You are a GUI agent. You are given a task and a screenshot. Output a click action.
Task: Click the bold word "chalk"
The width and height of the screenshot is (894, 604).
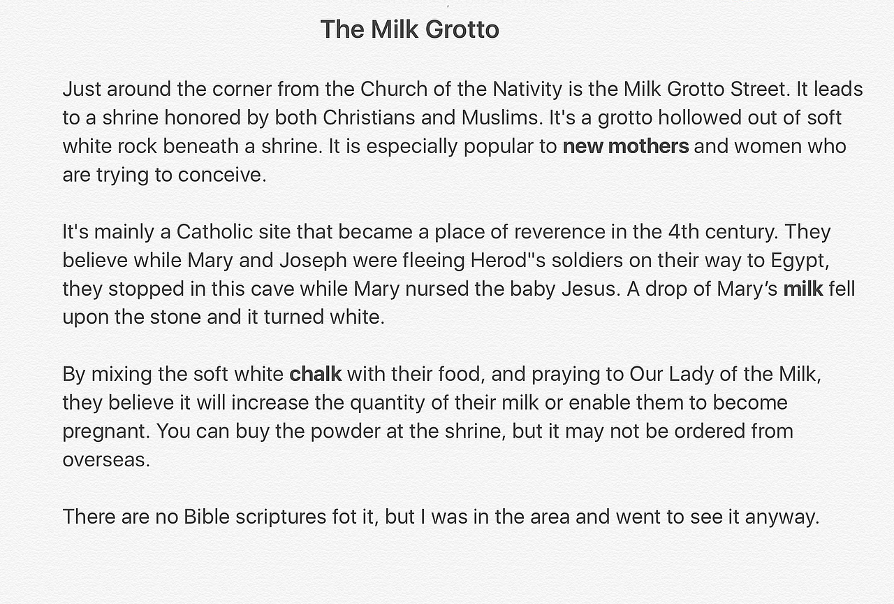pos(316,374)
